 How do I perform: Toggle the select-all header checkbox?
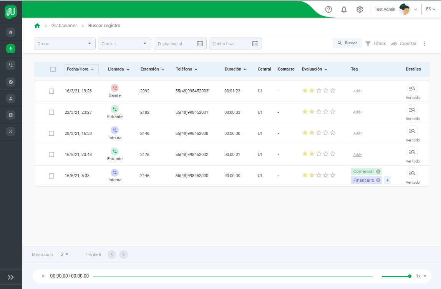pyautogui.click(x=53, y=69)
